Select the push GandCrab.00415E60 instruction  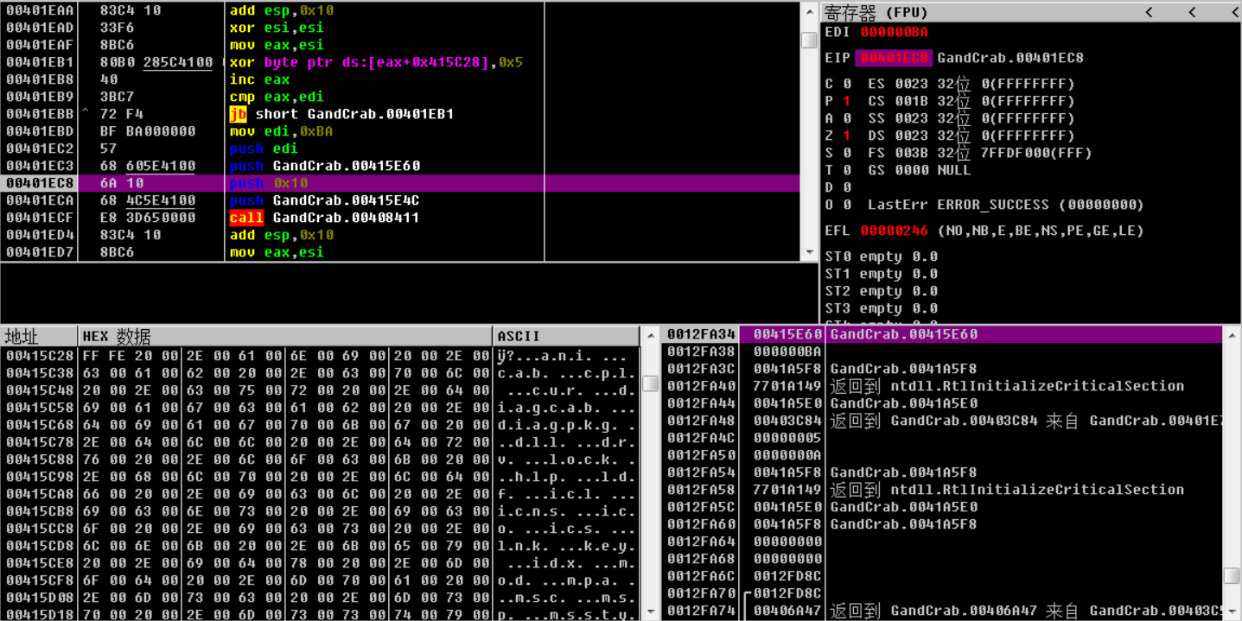point(400,166)
